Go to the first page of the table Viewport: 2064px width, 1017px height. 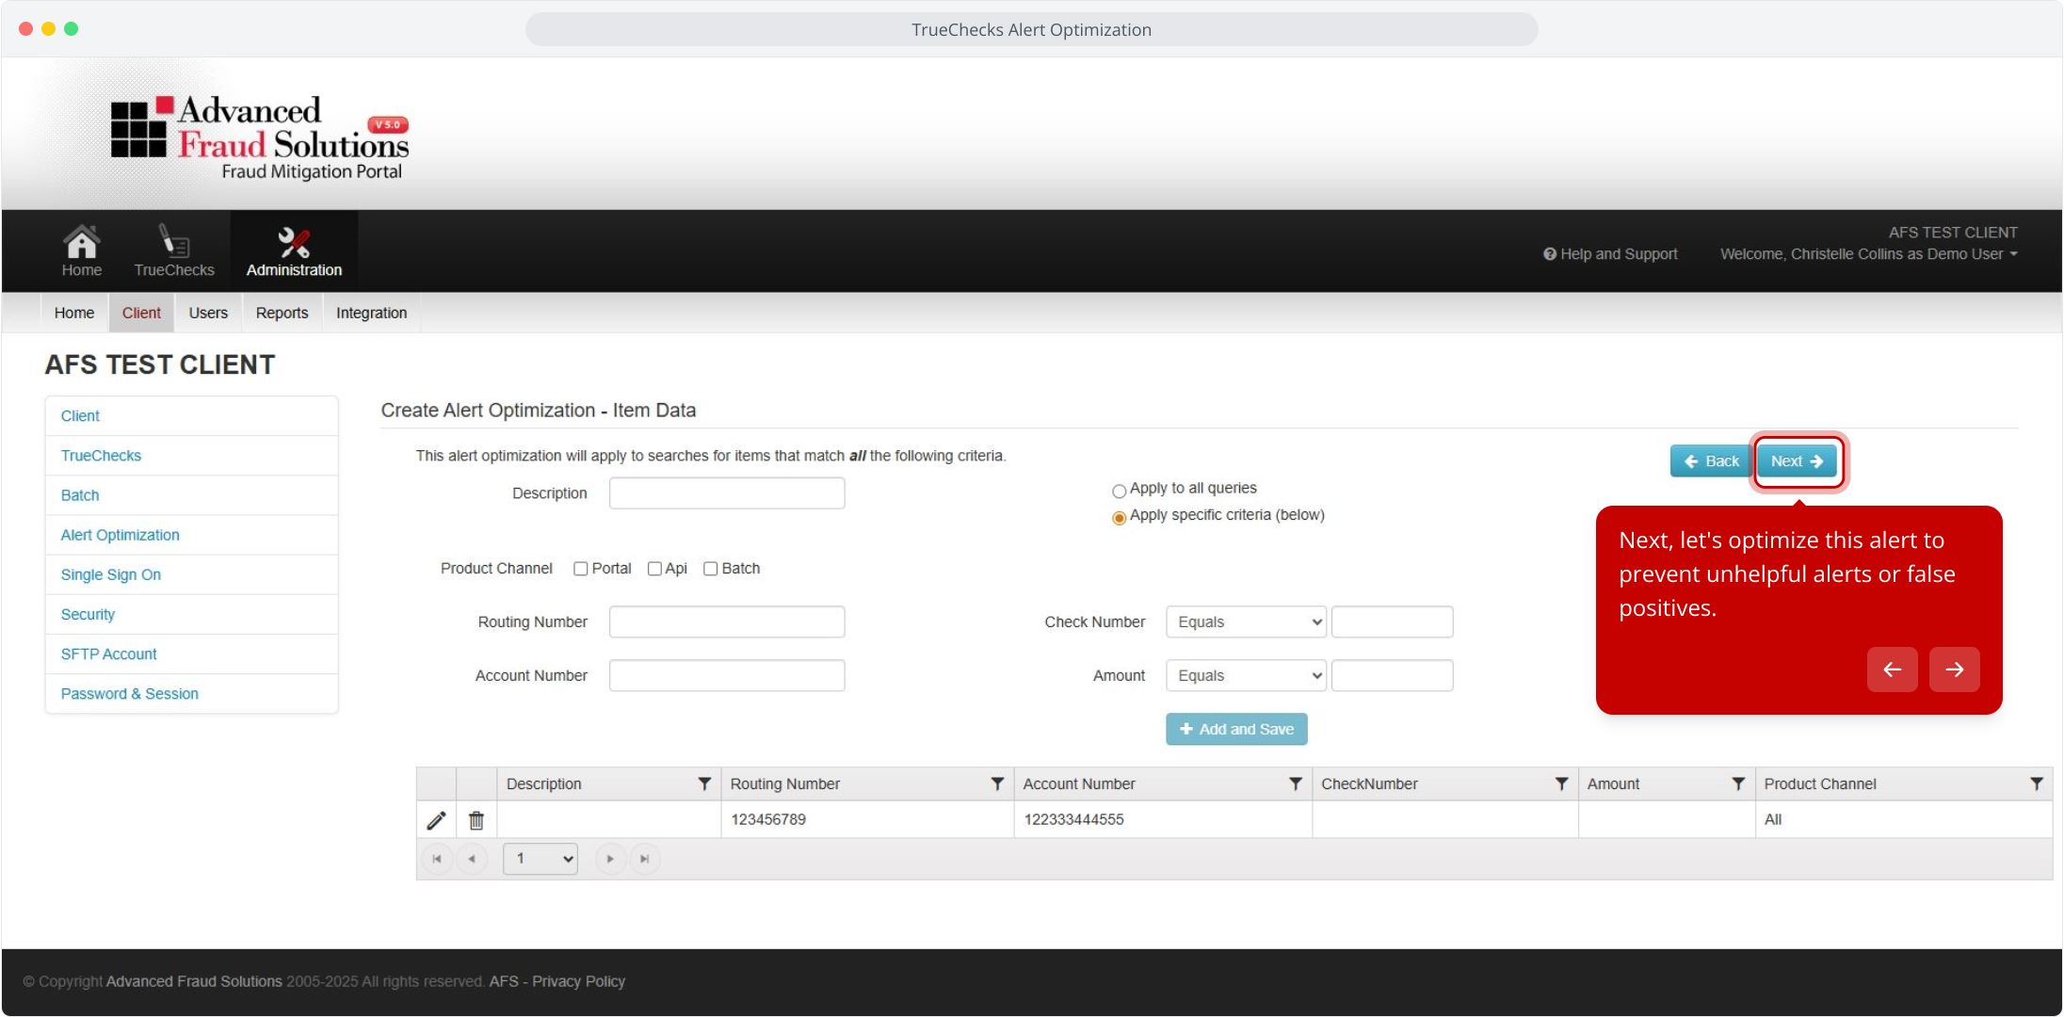[437, 859]
